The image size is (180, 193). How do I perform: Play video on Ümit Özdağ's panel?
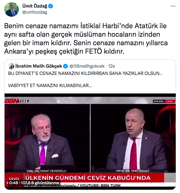click(x=133, y=138)
